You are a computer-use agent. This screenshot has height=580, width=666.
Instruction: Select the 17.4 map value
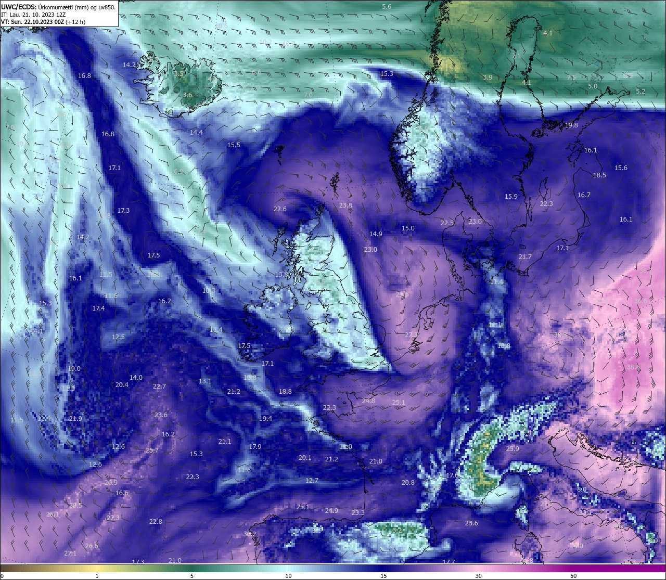[x=98, y=308]
